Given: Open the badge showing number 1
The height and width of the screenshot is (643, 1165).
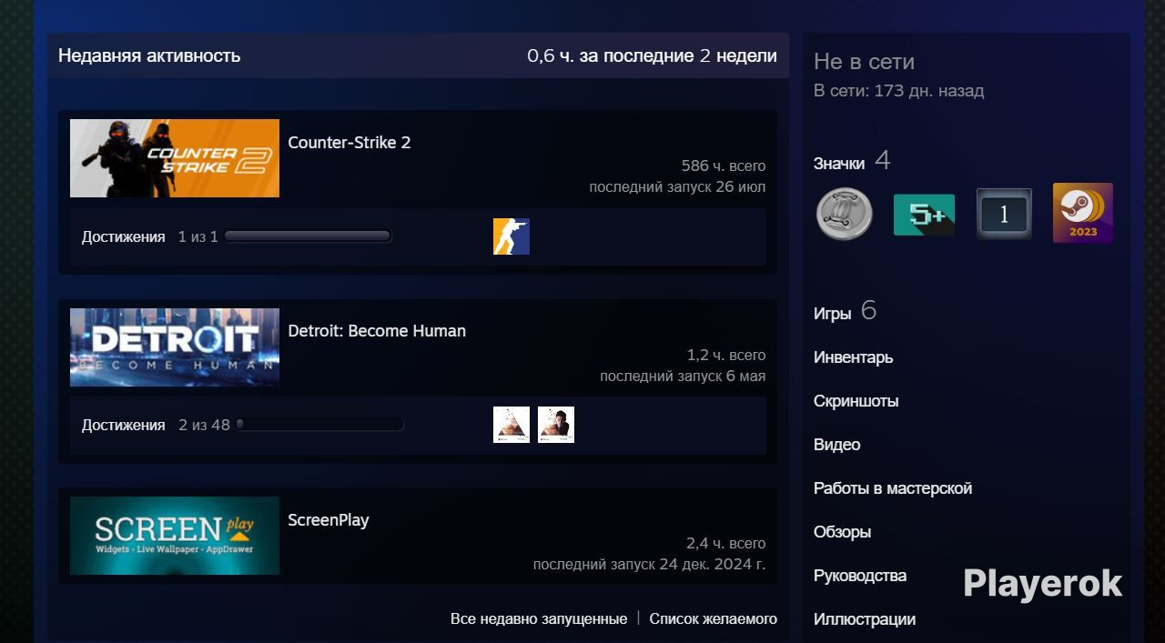Looking at the screenshot, I should pyautogui.click(x=1004, y=214).
